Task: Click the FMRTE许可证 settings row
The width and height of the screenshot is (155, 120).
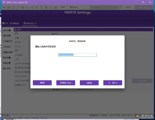Action: [x=21, y=76]
